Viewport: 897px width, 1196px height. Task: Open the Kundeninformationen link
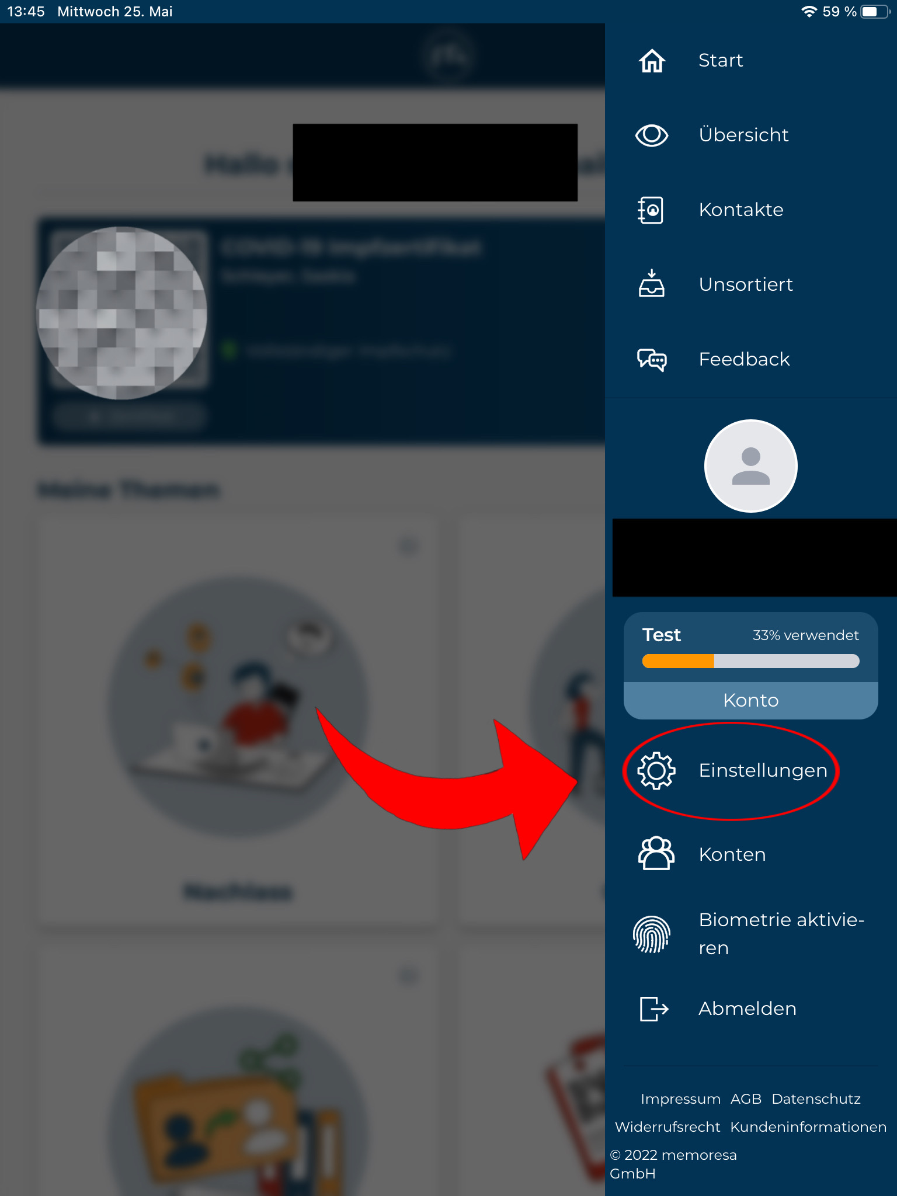808,1127
